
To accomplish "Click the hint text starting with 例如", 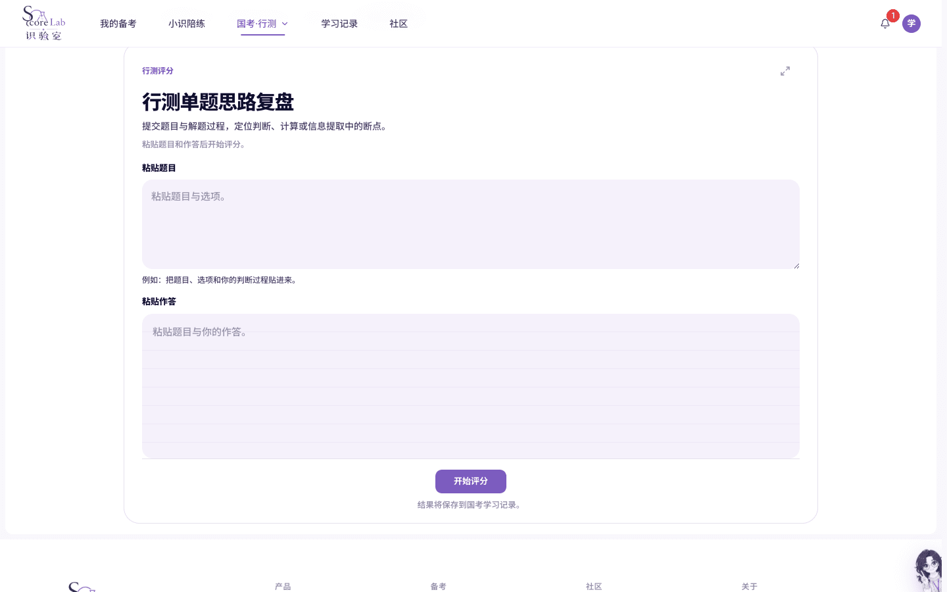I will 221,280.
